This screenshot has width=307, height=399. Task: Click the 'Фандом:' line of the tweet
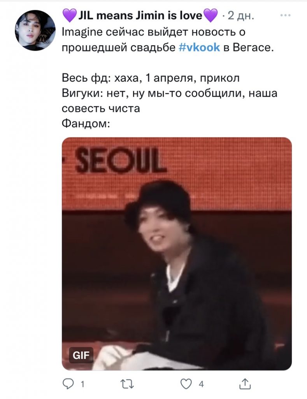tap(86, 124)
